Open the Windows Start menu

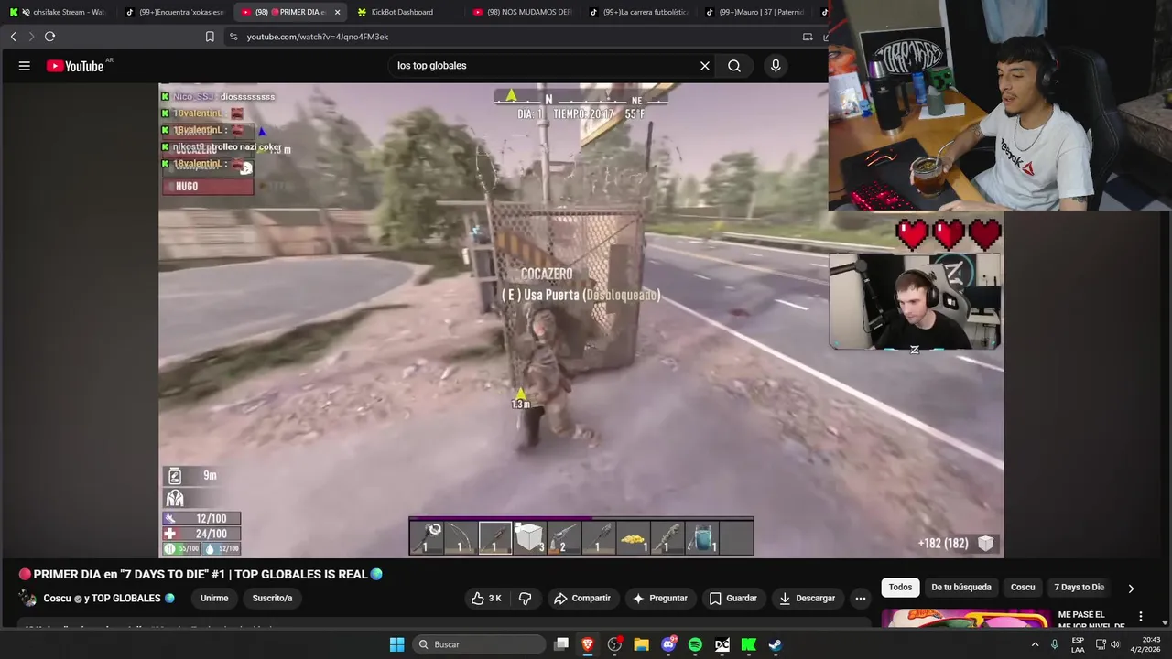(x=396, y=644)
